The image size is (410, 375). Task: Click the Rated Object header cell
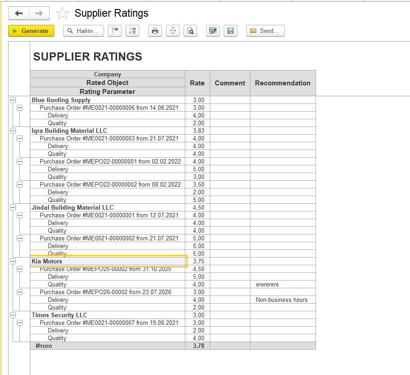[x=108, y=83]
